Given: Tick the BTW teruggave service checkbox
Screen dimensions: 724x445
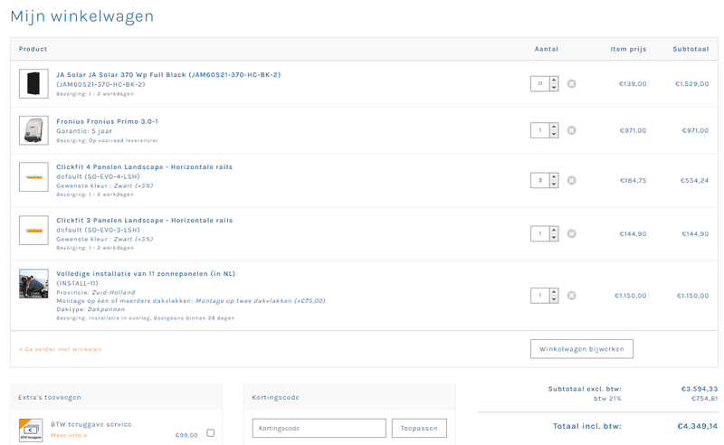Looking at the screenshot, I should [x=211, y=432].
